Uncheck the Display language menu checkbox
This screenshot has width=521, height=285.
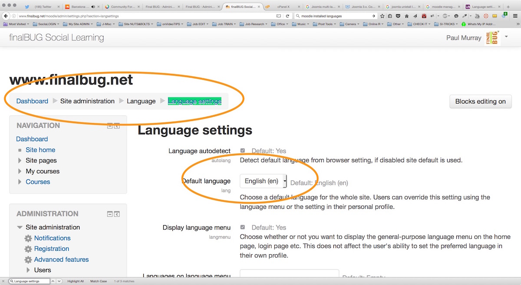(243, 227)
